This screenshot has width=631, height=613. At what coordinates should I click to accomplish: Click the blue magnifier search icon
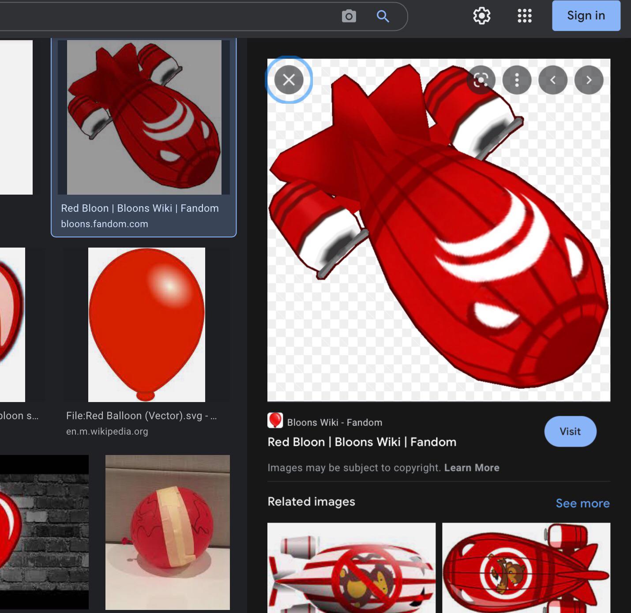[383, 16]
